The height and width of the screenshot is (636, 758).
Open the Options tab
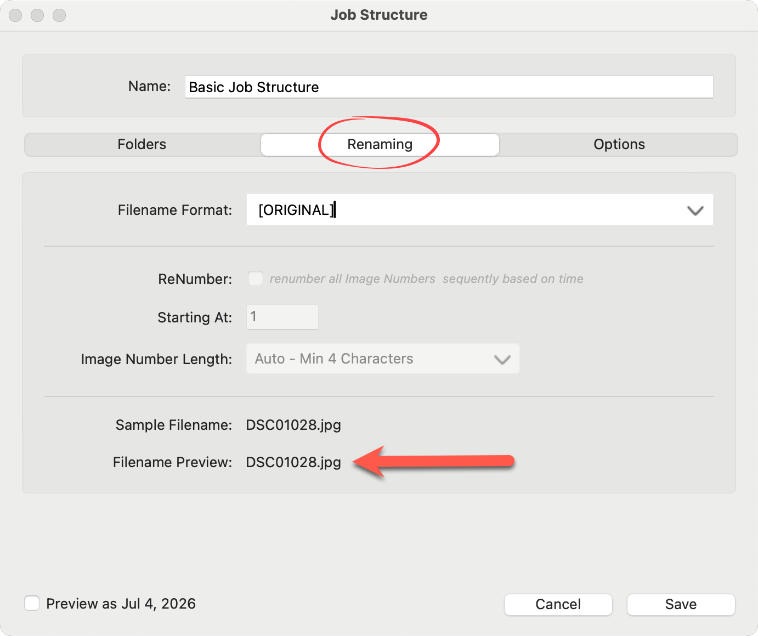click(619, 145)
